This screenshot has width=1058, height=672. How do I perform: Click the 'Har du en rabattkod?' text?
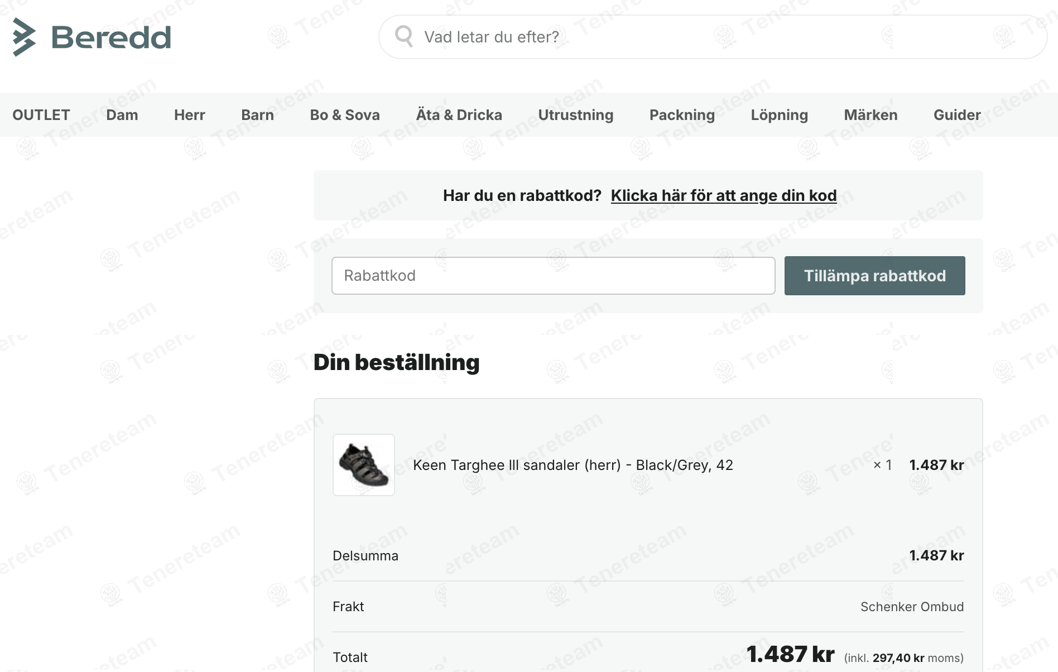[522, 195]
